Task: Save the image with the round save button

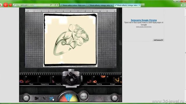Action: [84, 96]
